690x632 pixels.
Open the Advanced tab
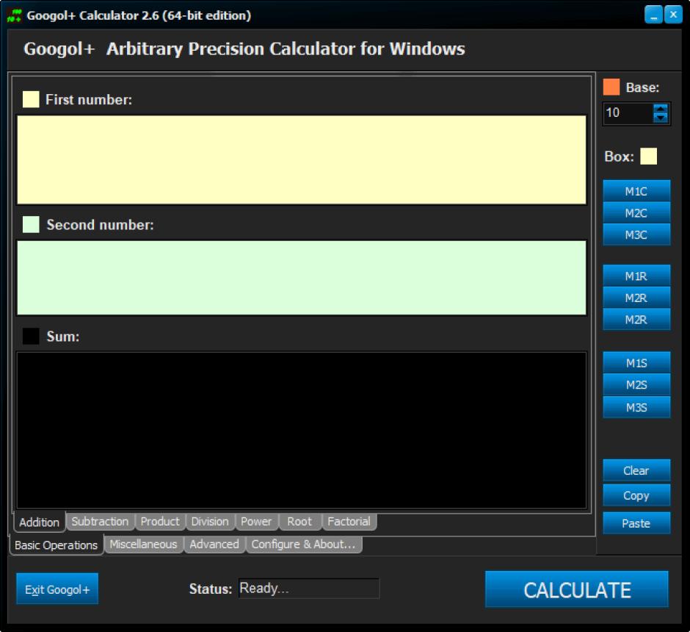coord(214,545)
